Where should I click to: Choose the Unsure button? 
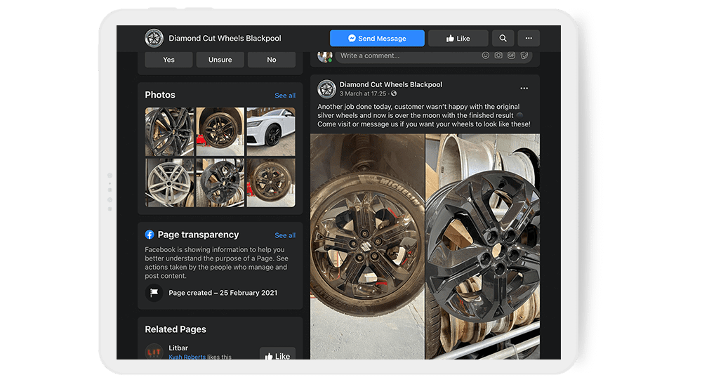pyautogui.click(x=220, y=60)
